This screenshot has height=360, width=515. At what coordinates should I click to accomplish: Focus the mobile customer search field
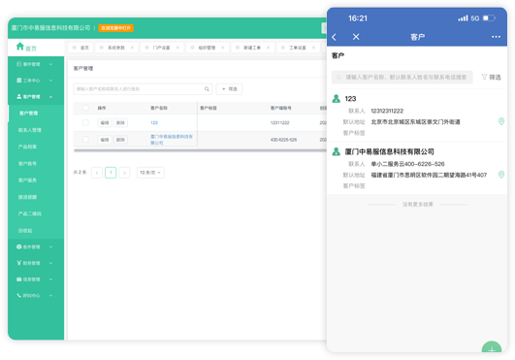[x=402, y=78]
